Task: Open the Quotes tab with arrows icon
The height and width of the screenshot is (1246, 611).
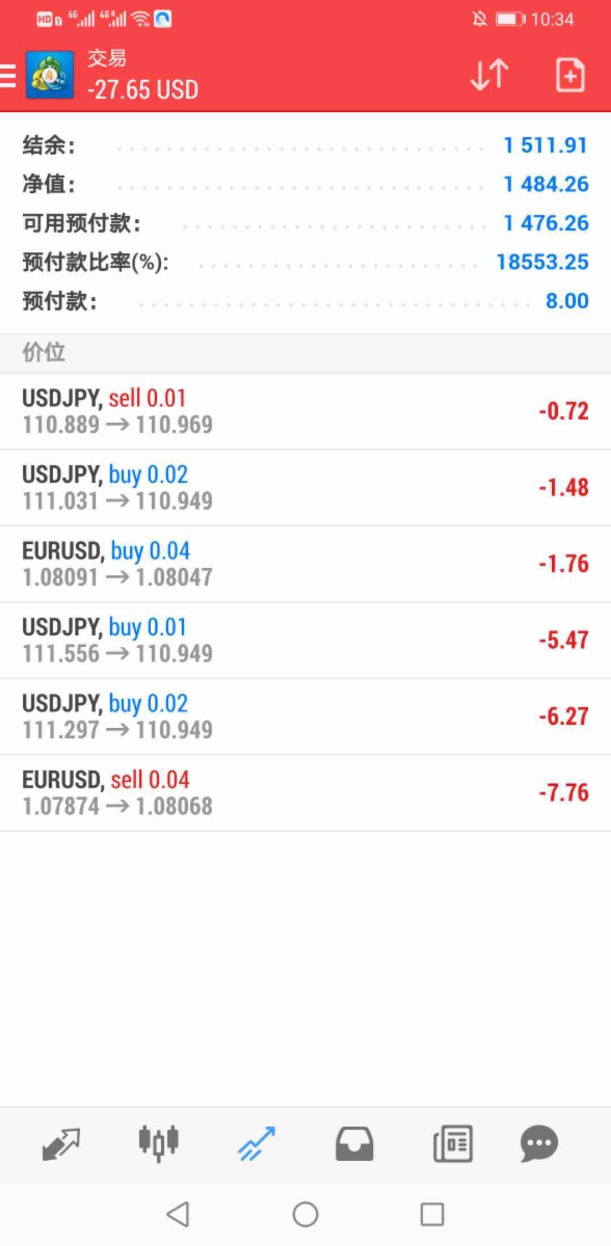Action: pos(61,1143)
